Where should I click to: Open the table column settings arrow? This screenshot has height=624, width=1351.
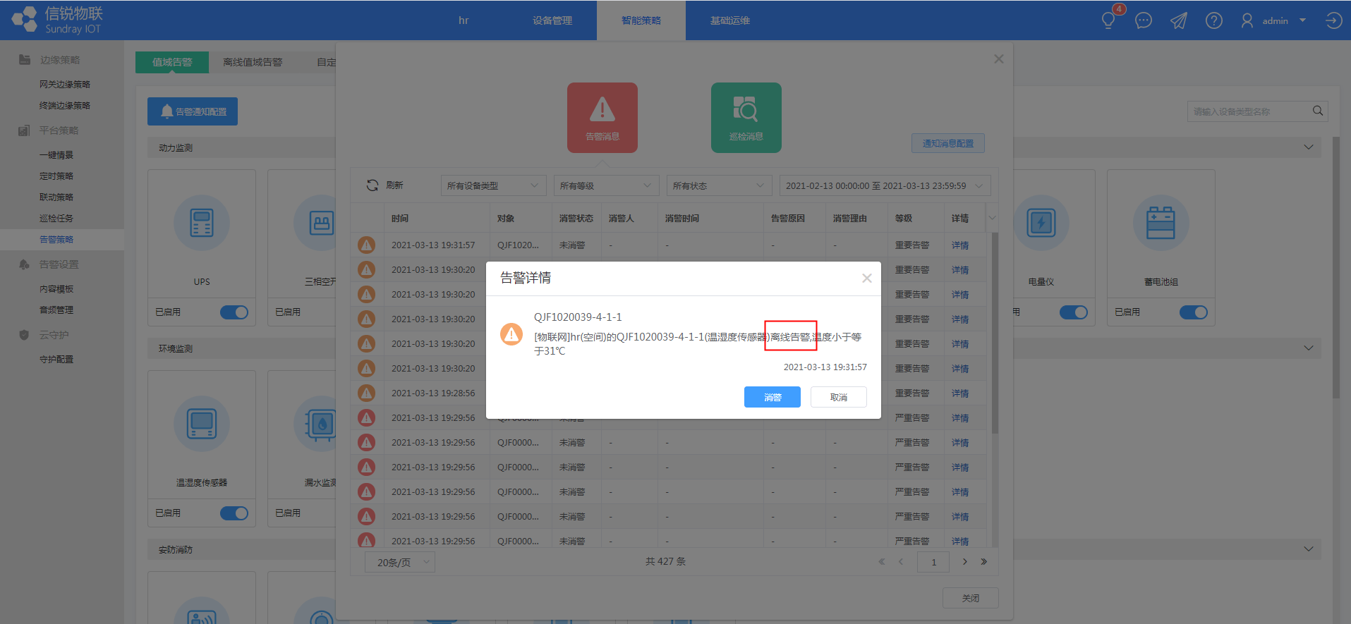[x=992, y=218]
